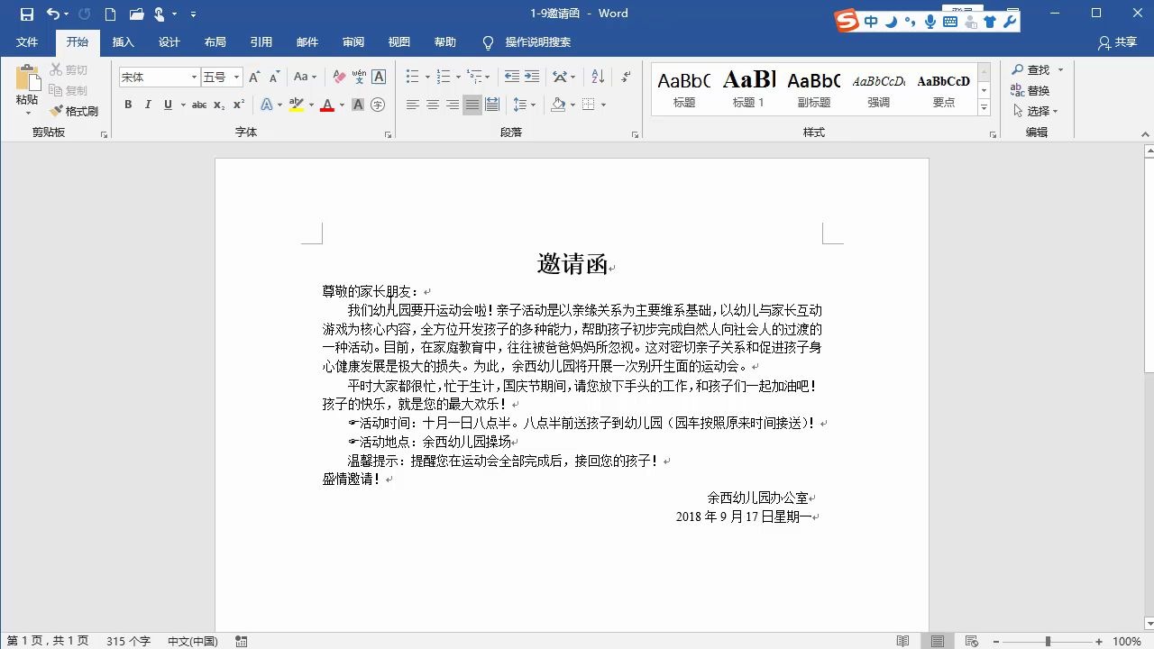Click the Undo arrow icon
Image resolution: width=1154 pixels, height=649 pixels.
(x=53, y=14)
